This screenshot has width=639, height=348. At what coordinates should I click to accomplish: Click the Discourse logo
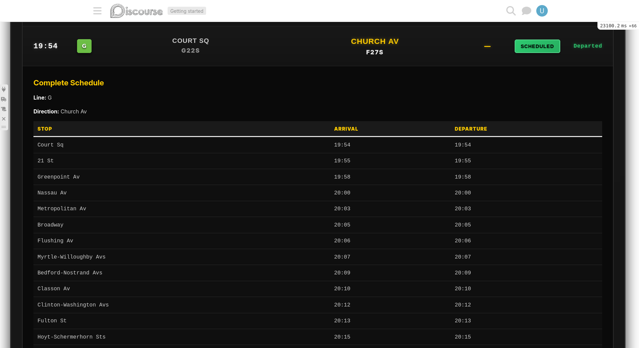tap(137, 11)
